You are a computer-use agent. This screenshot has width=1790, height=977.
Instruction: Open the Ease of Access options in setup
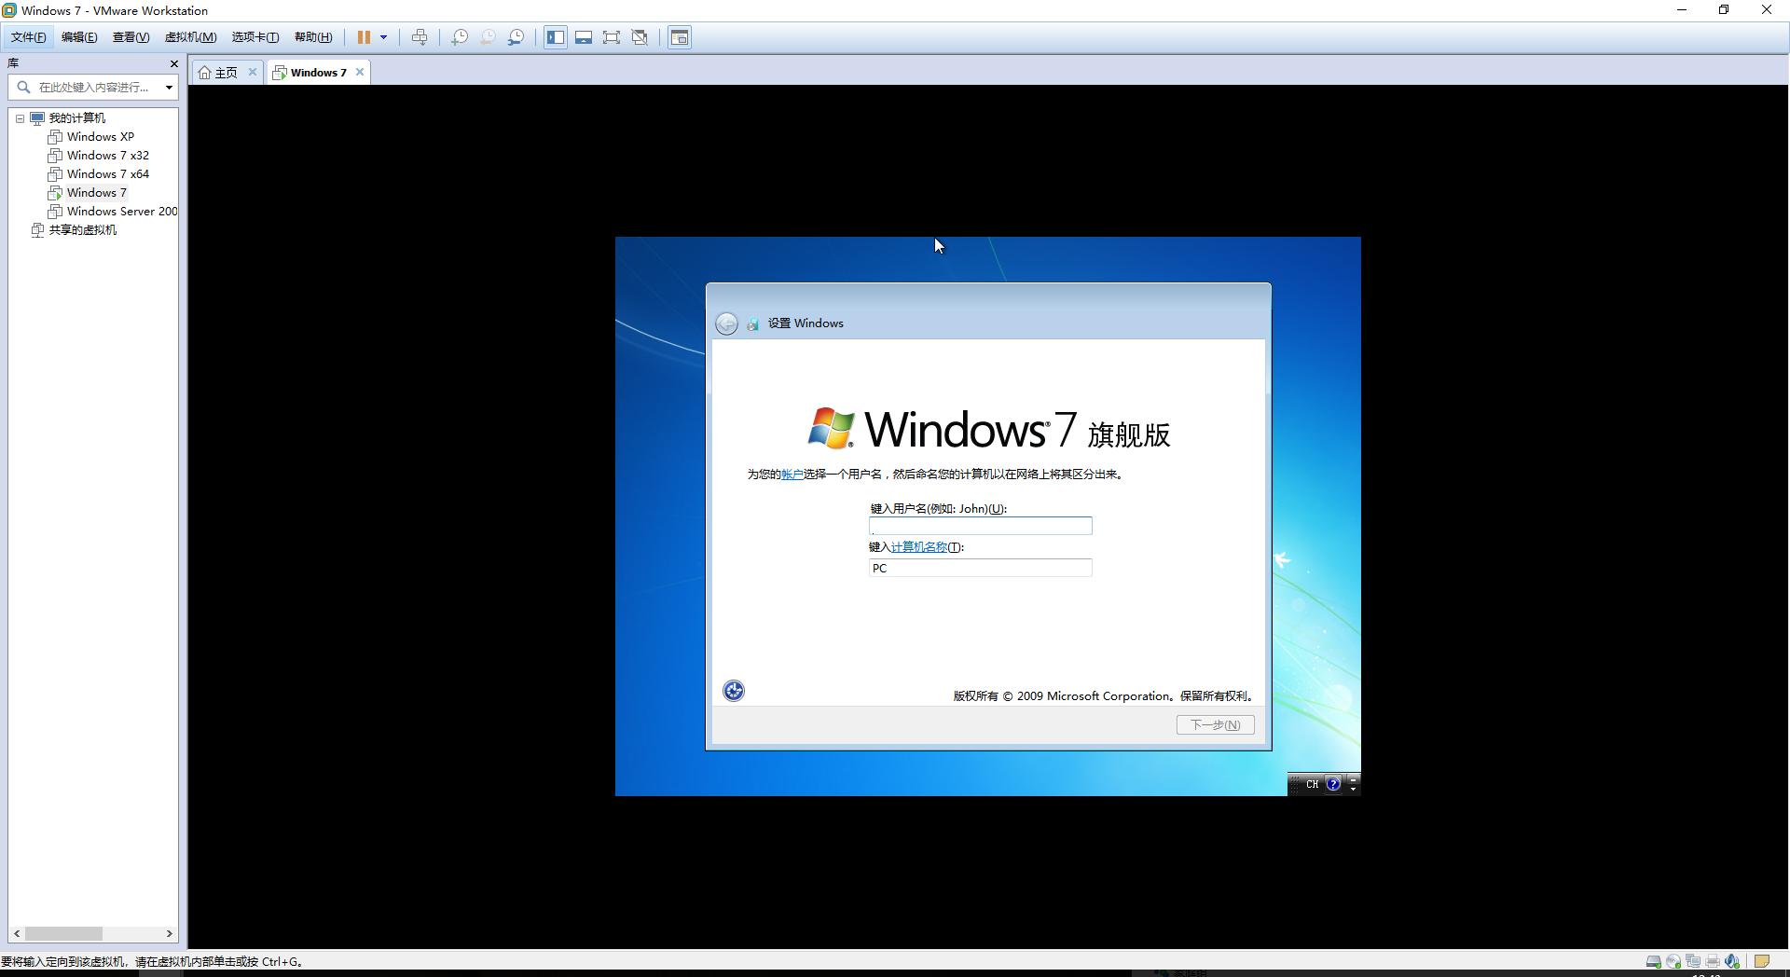click(734, 691)
